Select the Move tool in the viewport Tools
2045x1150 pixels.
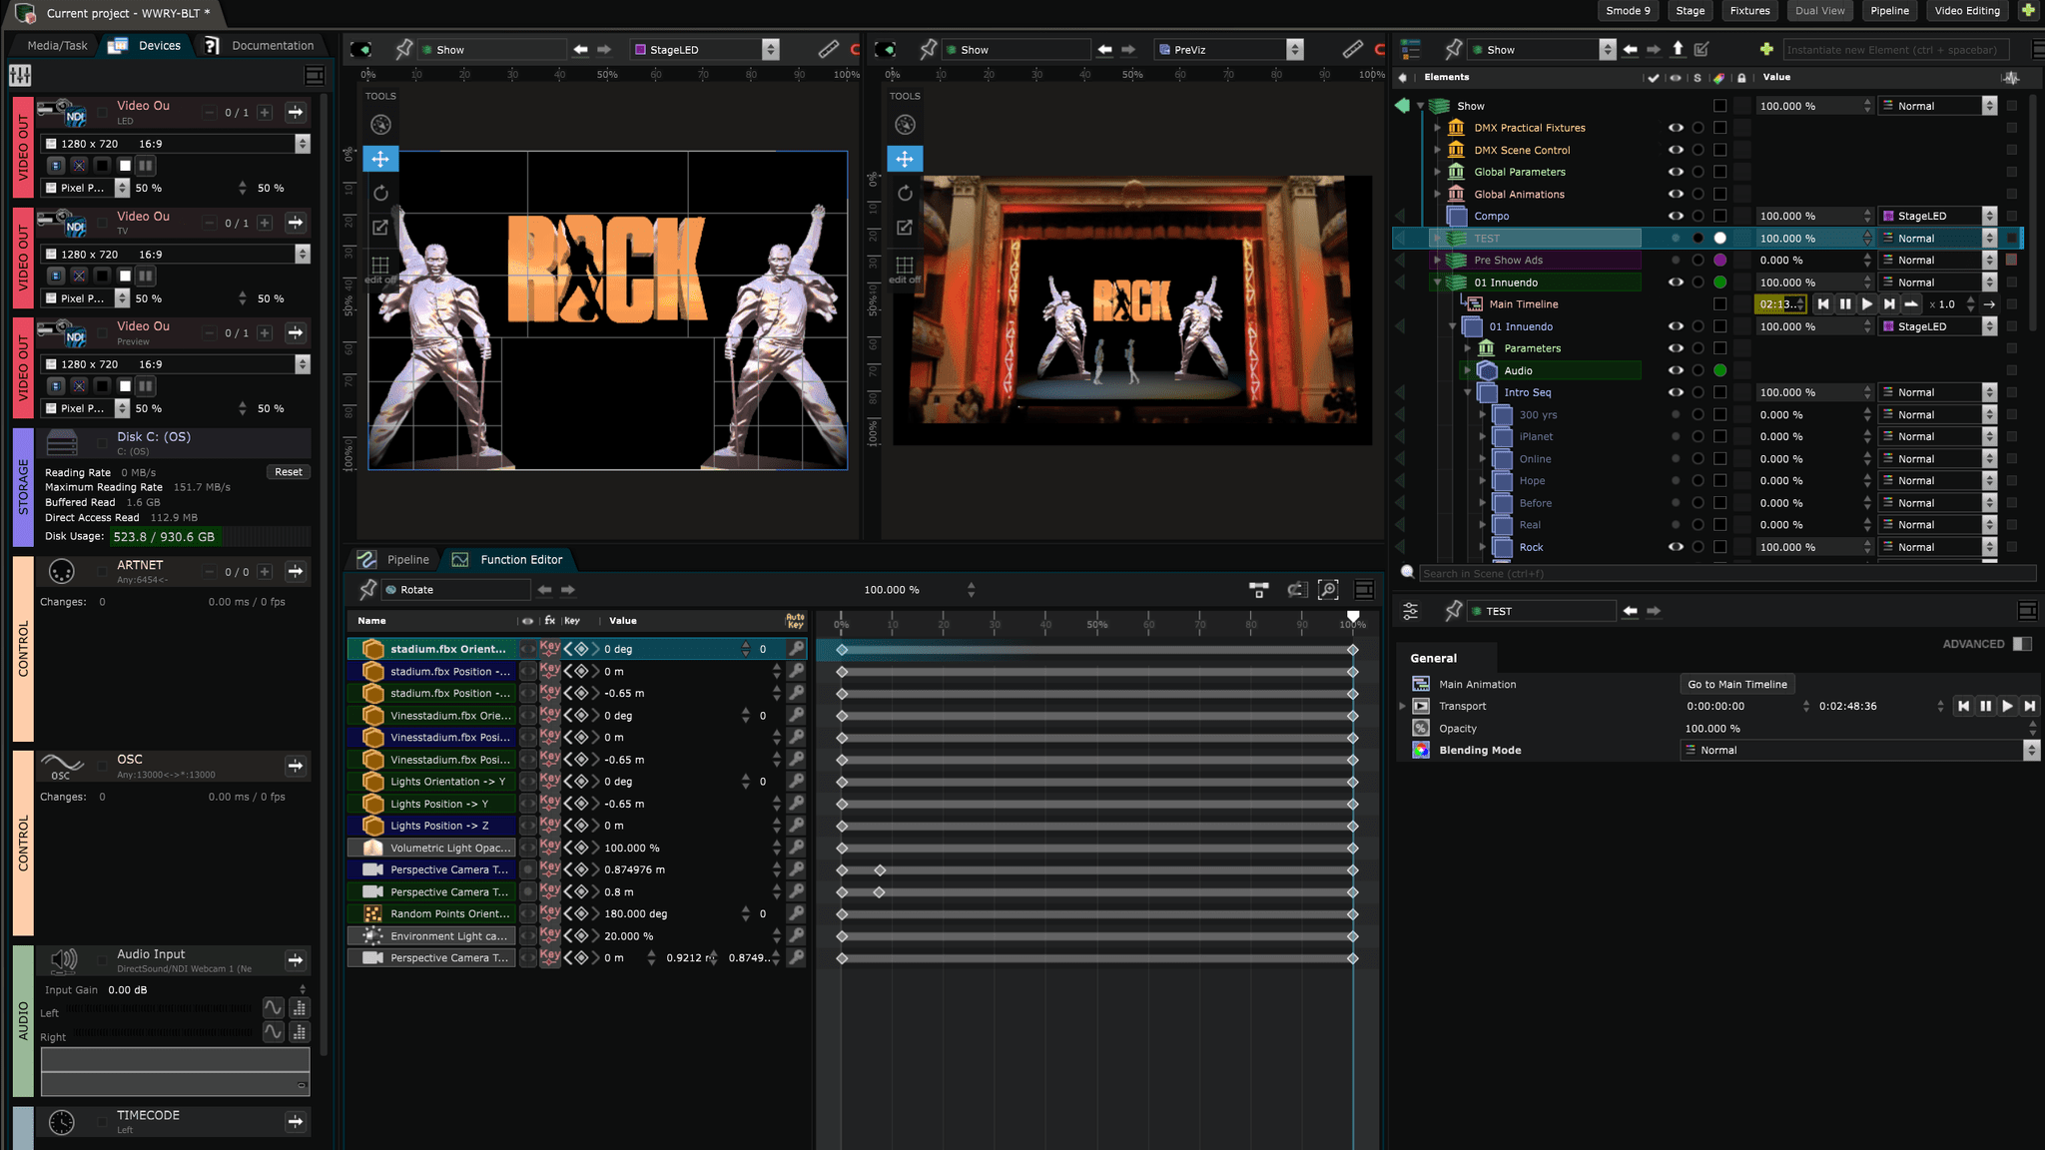[380, 158]
